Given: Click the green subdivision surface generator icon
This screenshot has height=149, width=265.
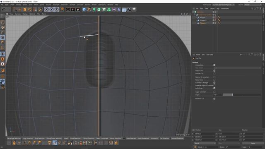Looking at the screenshot, I should (x=94, y=10).
